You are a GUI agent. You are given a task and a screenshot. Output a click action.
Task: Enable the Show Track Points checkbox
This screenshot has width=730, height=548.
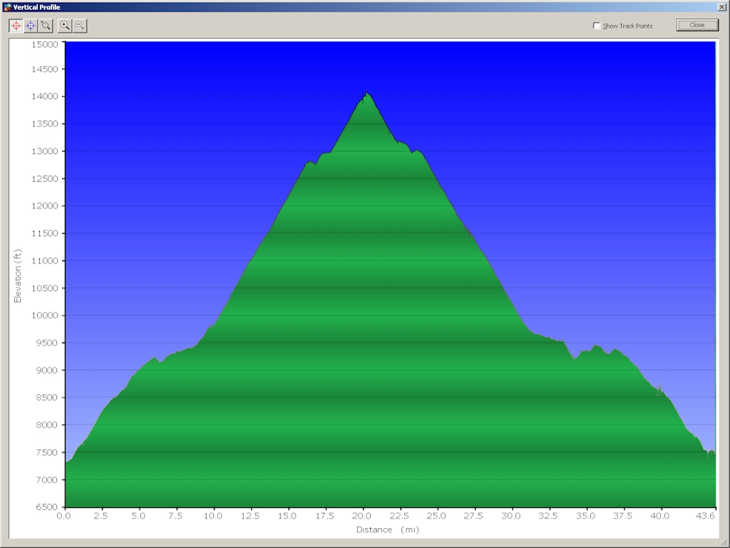pos(597,26)
